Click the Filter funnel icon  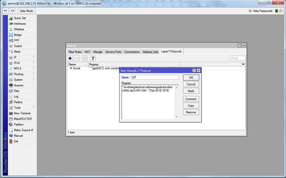(x=93, y=58)
